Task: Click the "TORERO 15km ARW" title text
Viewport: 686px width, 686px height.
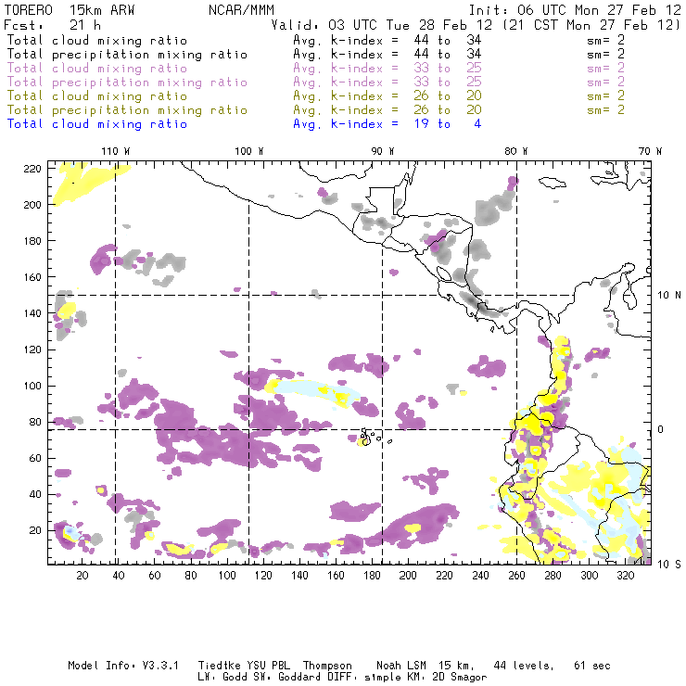Action: click(70, 10)
